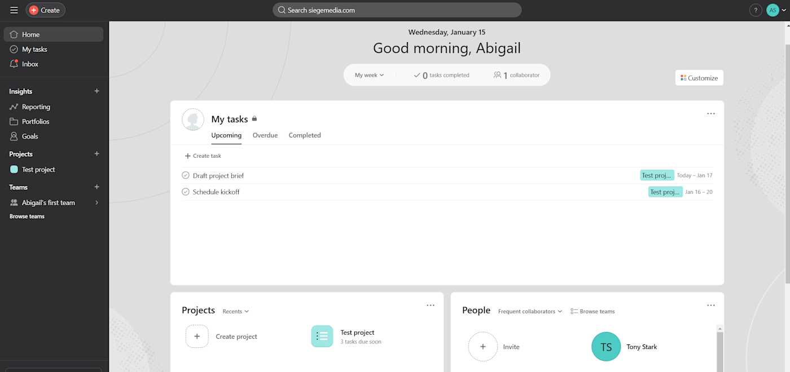Screen dimensions: 790x372
Task: Open the My tasks widget title
Action: pos(229,119)
